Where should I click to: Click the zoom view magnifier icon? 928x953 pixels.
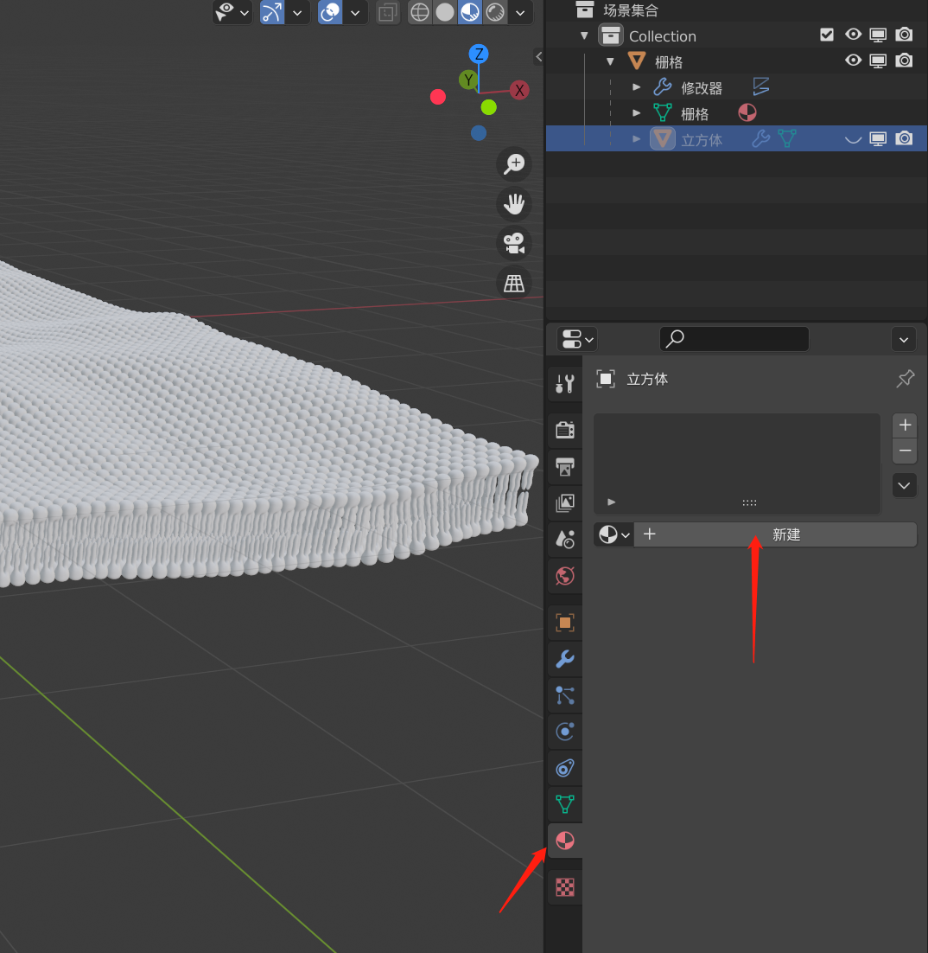(x=515, y=163)
